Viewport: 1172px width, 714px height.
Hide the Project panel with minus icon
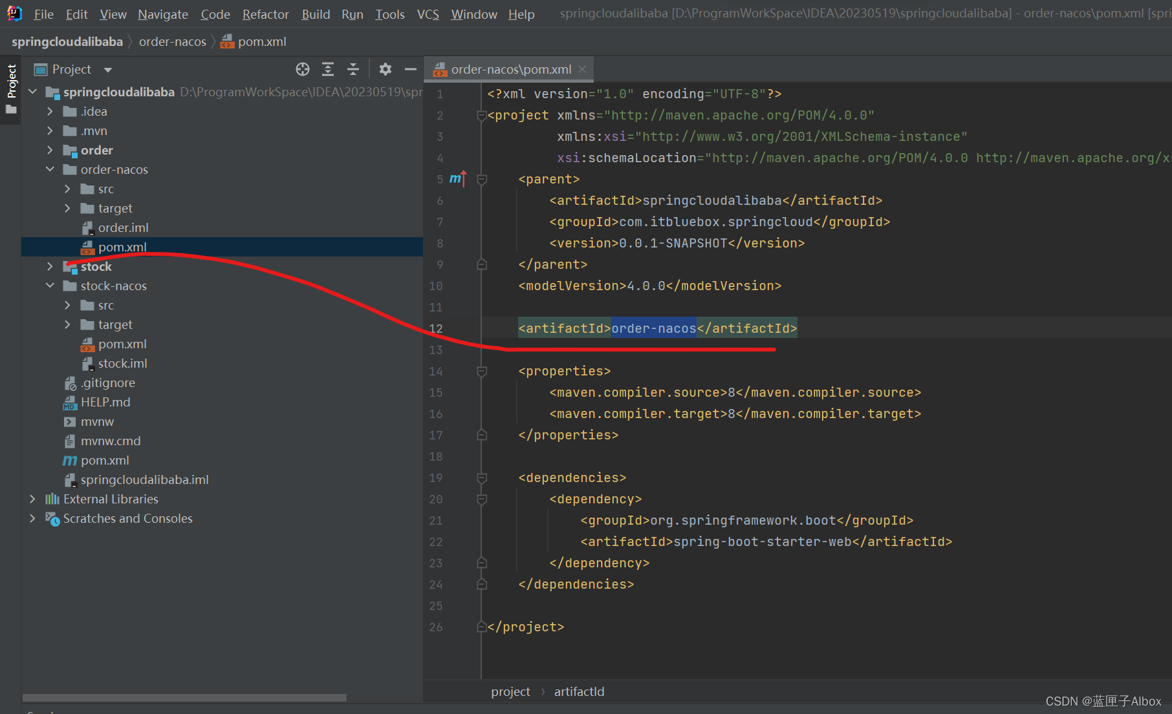[410, 69]
